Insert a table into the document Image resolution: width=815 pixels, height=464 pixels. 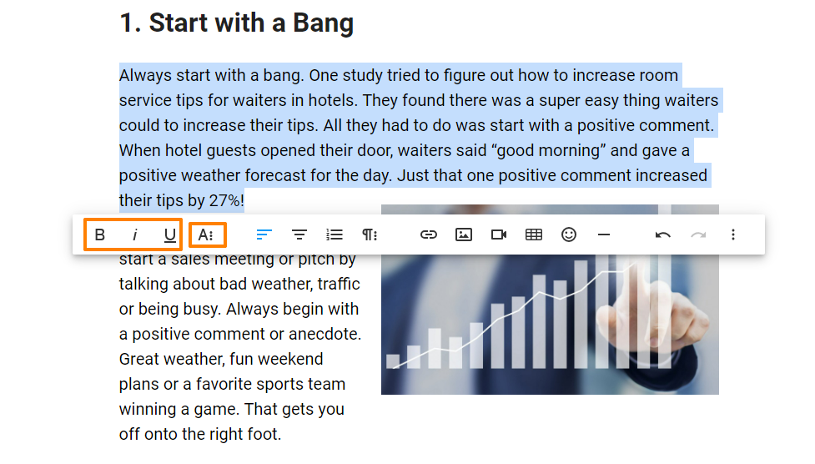pyautogui.click(x=534, y=235)
